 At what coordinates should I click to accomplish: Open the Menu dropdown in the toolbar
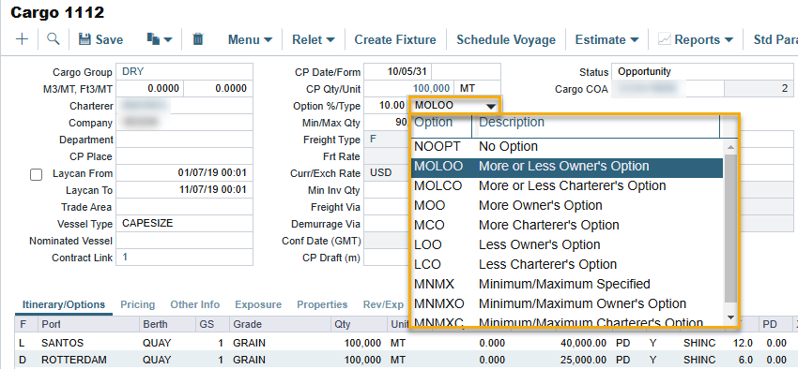(x=250, y=39)
